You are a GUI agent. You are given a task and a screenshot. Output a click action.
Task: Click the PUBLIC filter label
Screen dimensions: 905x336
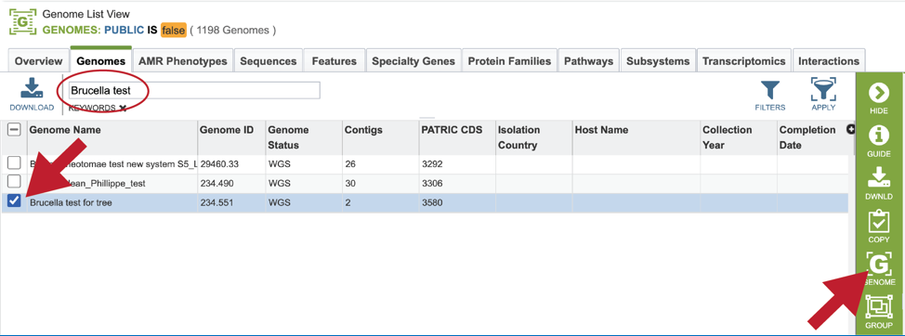pos(124,30)
